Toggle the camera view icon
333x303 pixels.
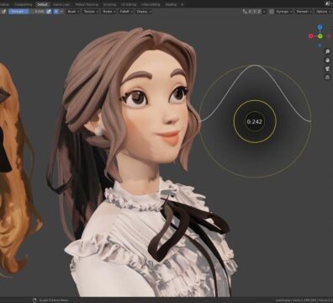coord(327,68)
